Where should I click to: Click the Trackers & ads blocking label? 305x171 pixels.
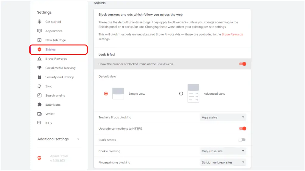pyautogui.click(x=115, y=117)
